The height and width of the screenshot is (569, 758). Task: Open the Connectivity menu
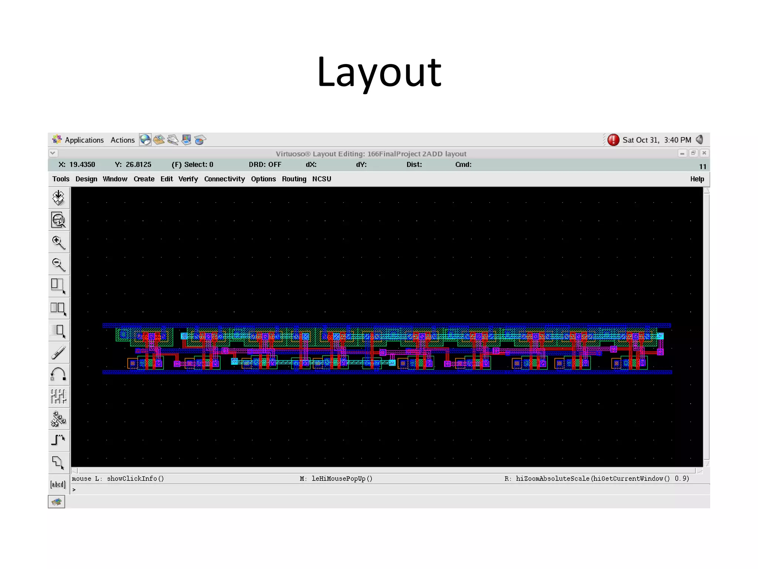click(x=224, y=179)
